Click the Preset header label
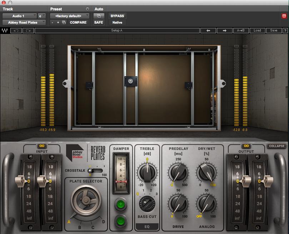289x234 pixels. [x=56, y=9]
